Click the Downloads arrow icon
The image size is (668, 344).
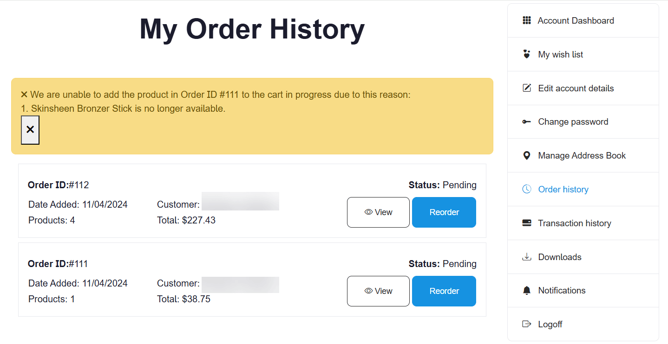526,257
